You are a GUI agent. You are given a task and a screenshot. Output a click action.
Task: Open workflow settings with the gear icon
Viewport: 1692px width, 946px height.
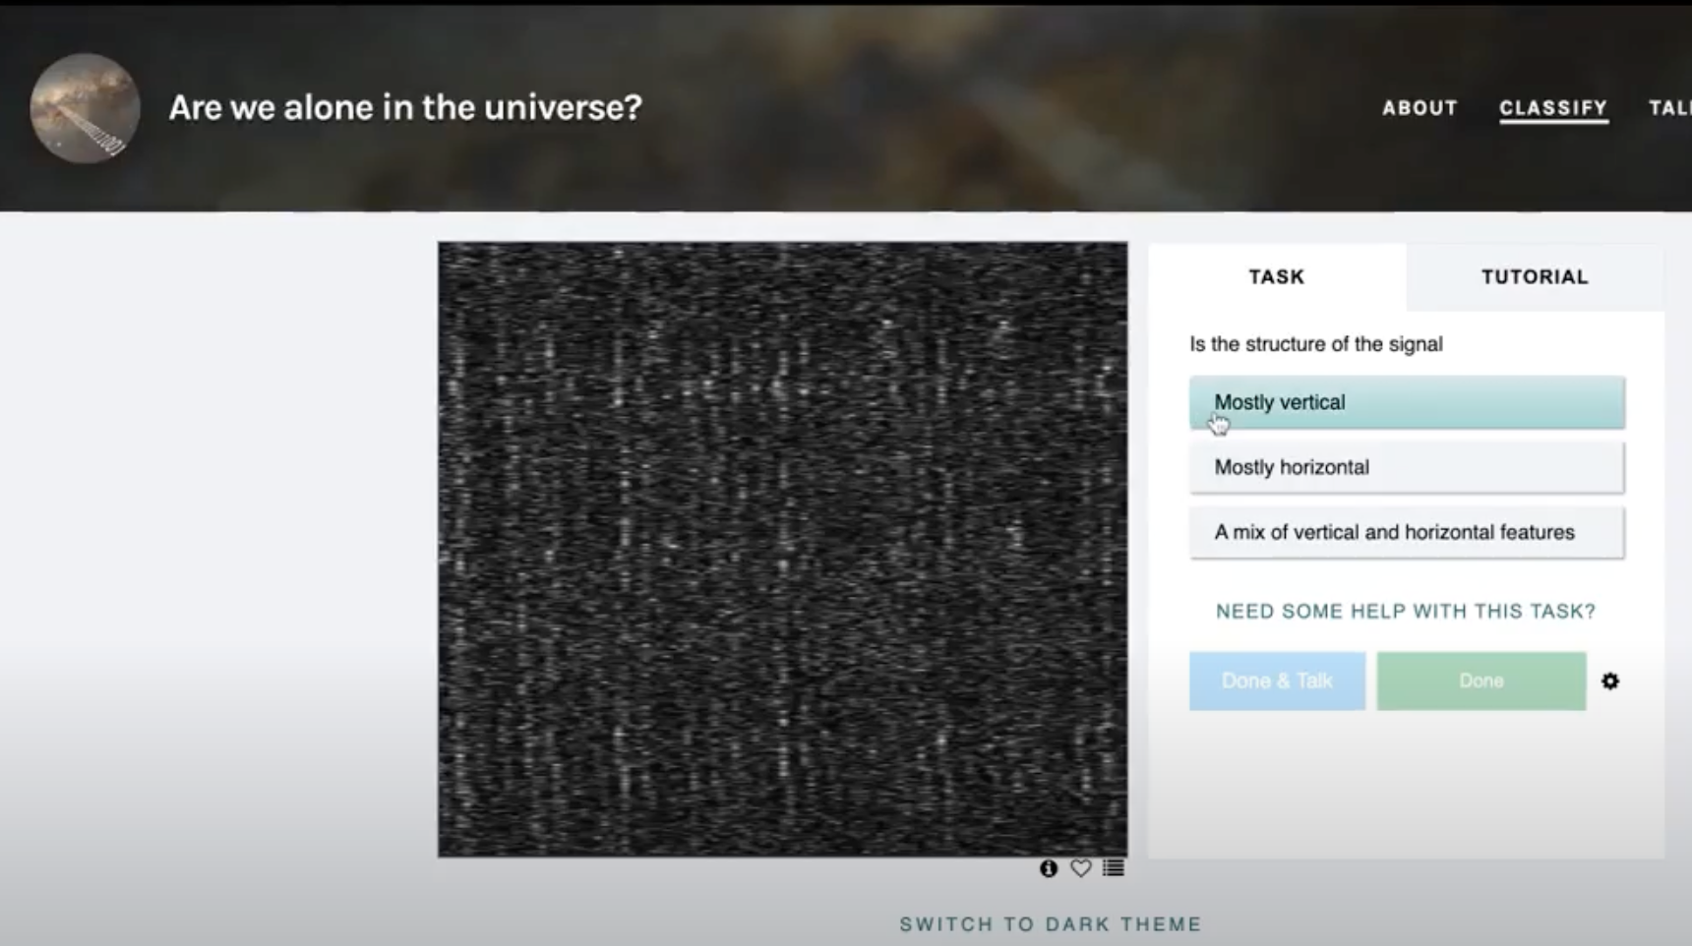[1610, 680]
